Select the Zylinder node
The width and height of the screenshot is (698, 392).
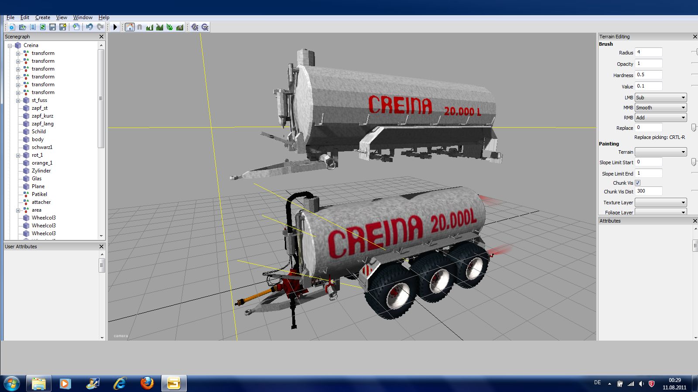(41, 171)
